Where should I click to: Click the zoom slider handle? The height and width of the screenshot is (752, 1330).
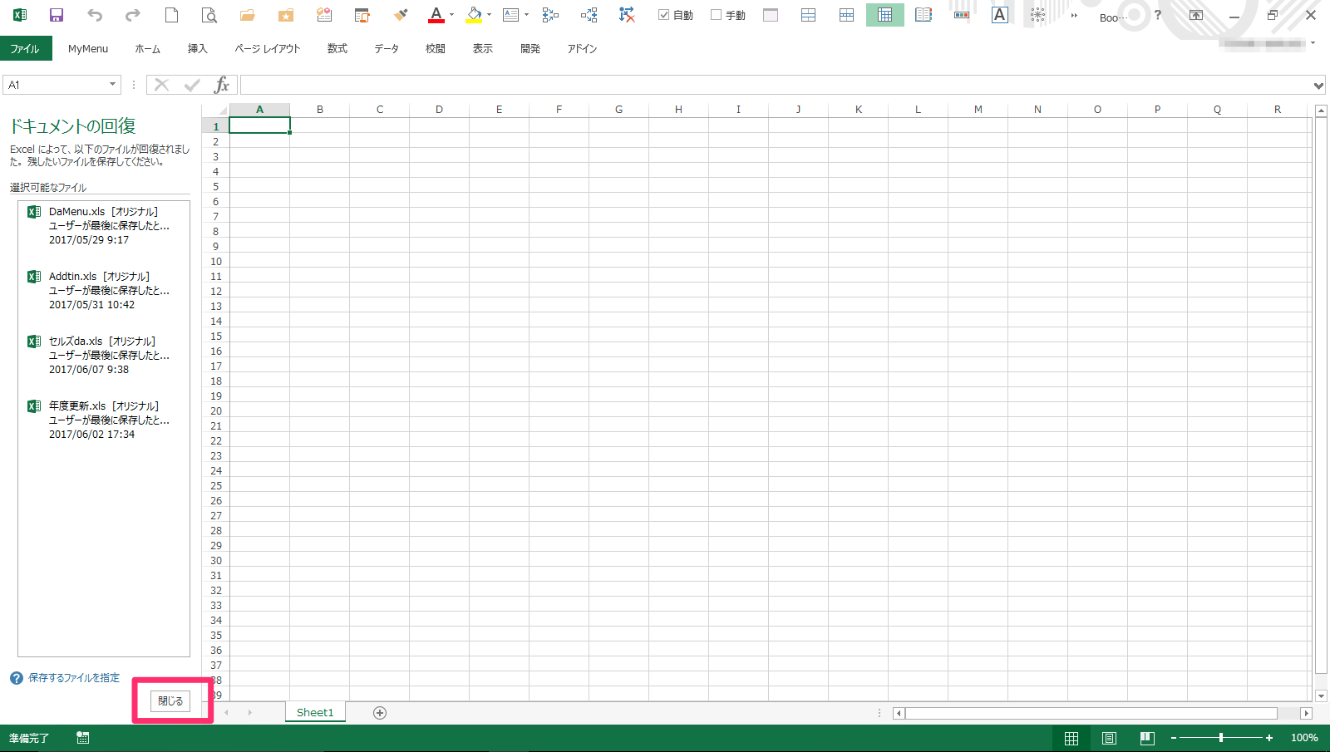[x=1220, y=738]
